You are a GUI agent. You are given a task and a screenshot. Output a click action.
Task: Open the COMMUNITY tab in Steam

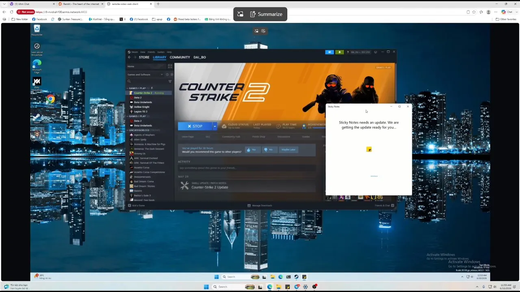(x=180, y=57)
